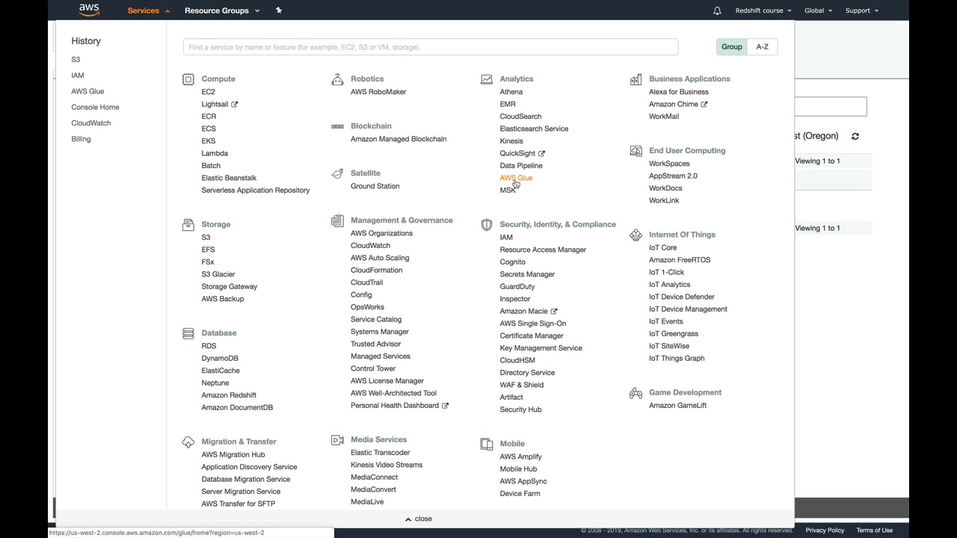The width and height of the screenshot is (957, 538).
Task: Click the service search field
Action: click(430, 47)
